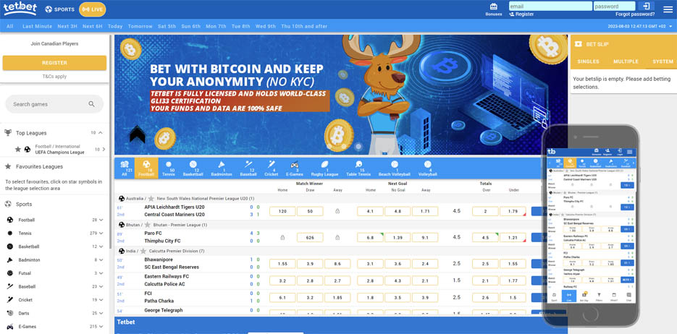Select the Baseball icon in sports bar
The image size is (677, 334).
point(248,168)
